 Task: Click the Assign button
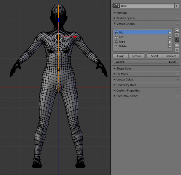point(120,56)
